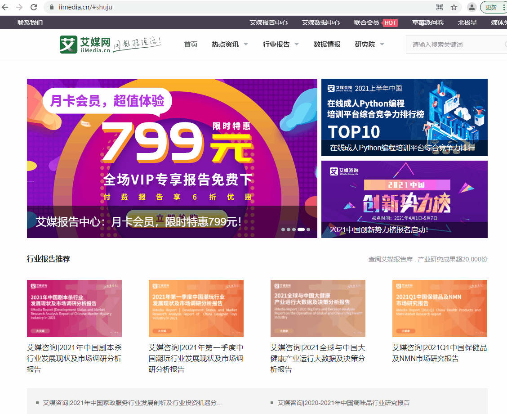The image size is (507, 414).
Task: Expand the 行业报告 dropdown arrow
Action: coord(297,44)
